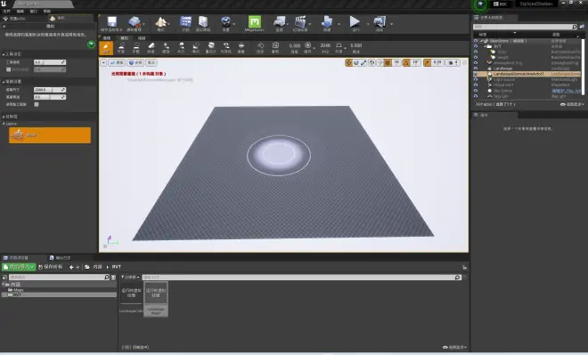The width and height of the screenshot is (588, 355).
Task: Open Megascans toolbar button
Action: coord(254,23)
